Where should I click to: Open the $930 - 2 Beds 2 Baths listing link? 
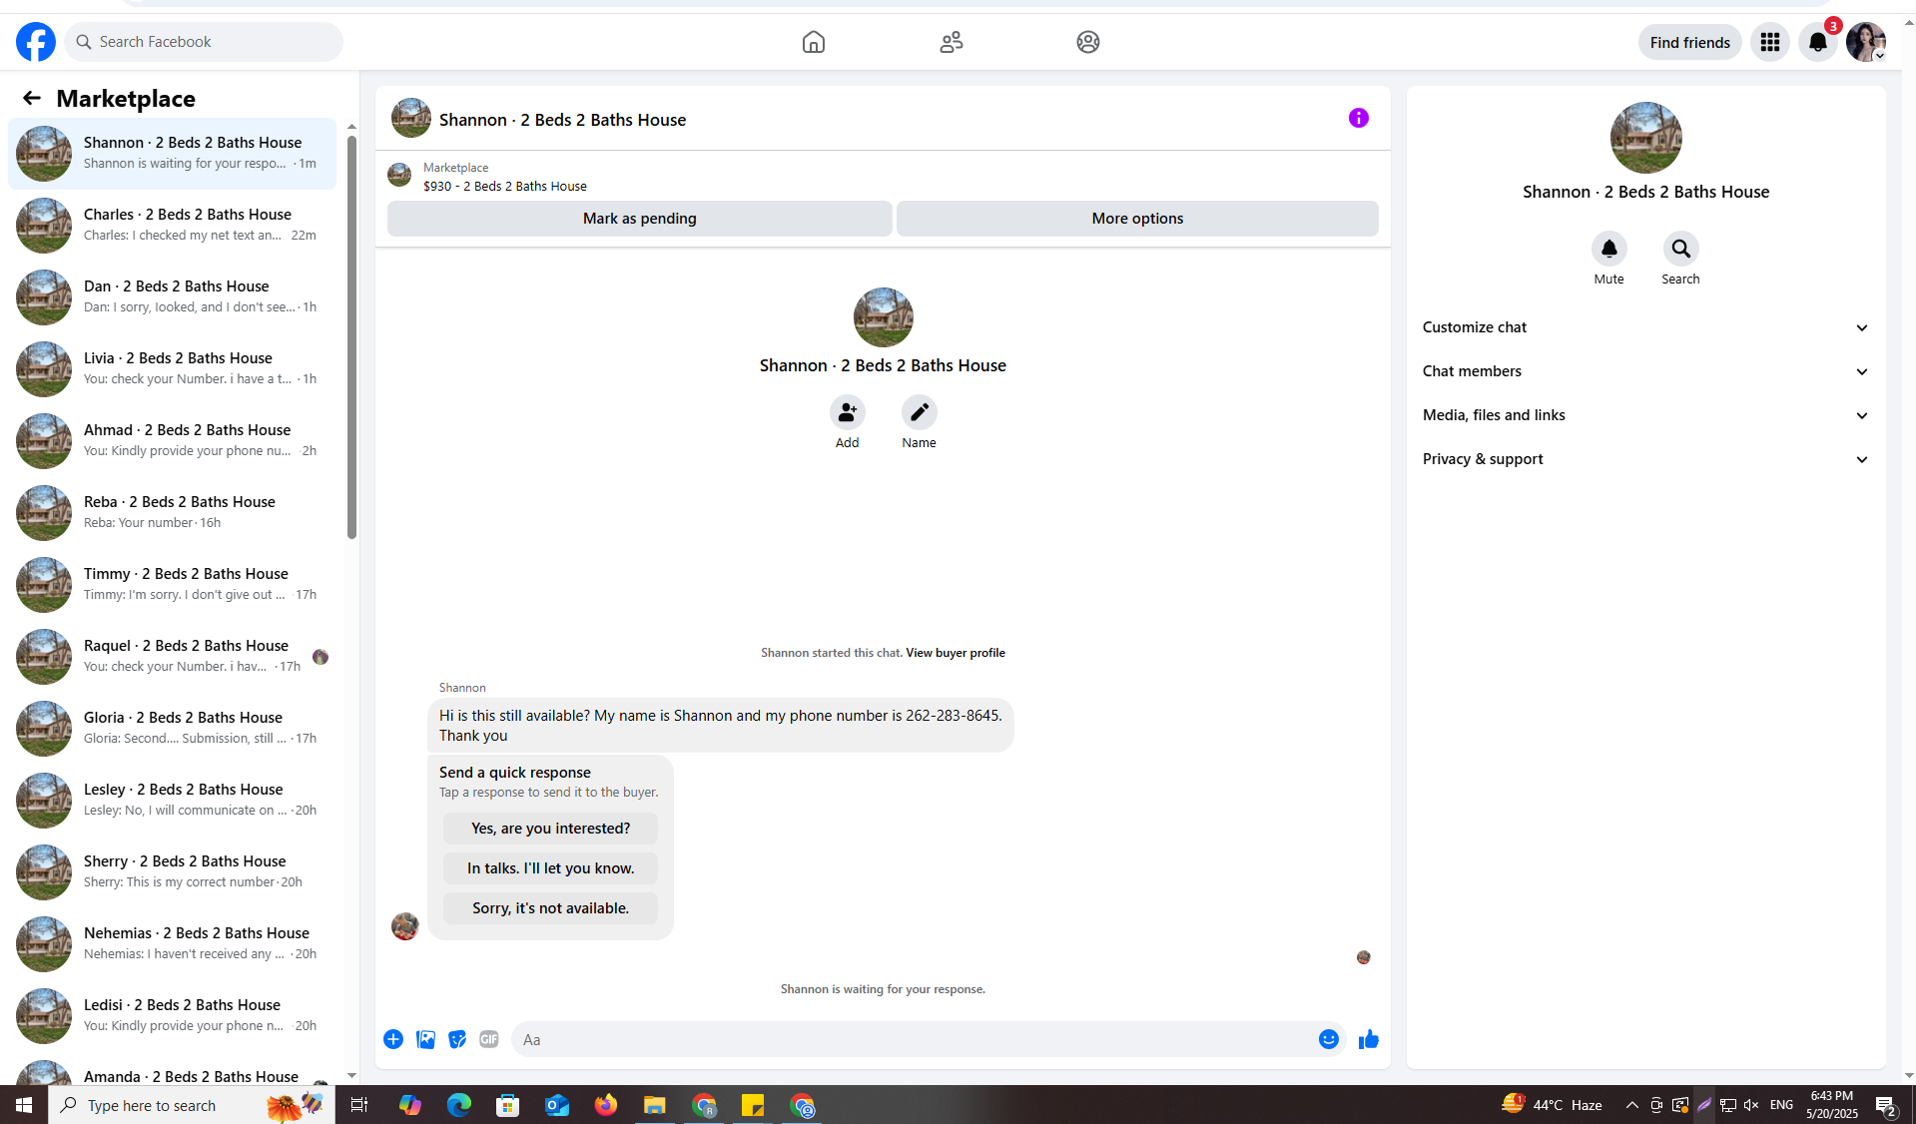pyautogui.click(x=505, y=186)
